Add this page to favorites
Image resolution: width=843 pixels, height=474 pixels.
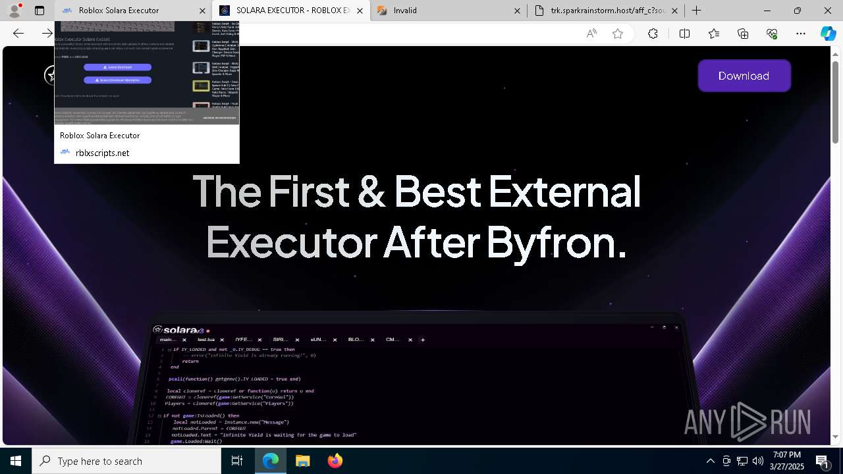click(618, 34)
